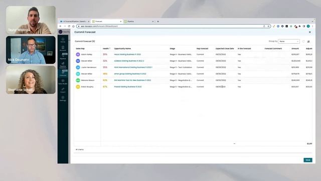Click the avatar beside Adam Kelley
The height and width of the screenshot is (181, 321).
78,54
